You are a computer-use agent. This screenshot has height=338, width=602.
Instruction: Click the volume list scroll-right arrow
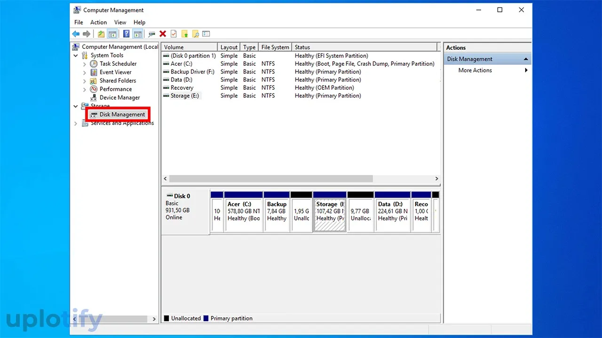[436, 179]
